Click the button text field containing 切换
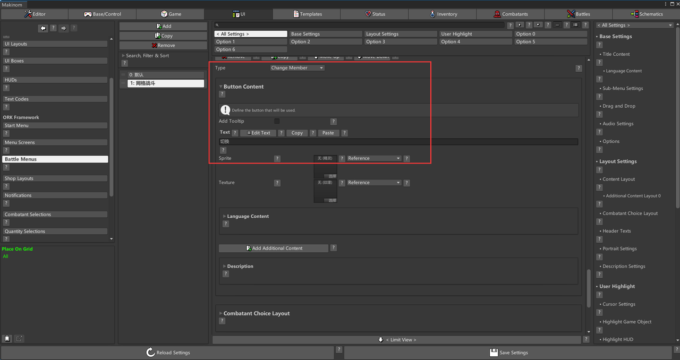Image resolution: width=680 pixels, height=360 pixels. pyautogui.click(x=398, y=142)
